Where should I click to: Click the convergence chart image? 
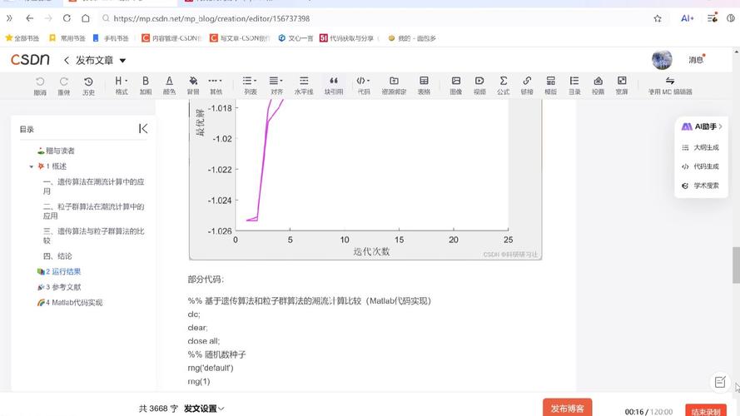[x=365, y=180]
